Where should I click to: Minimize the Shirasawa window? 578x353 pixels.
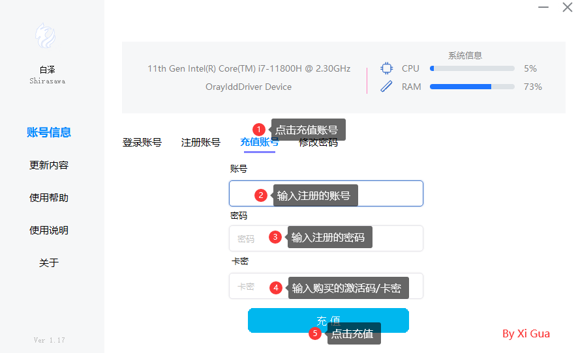pos(543,8)
